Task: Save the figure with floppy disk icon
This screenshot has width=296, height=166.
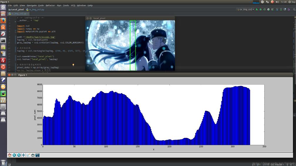Action: [x=37, y=155]
